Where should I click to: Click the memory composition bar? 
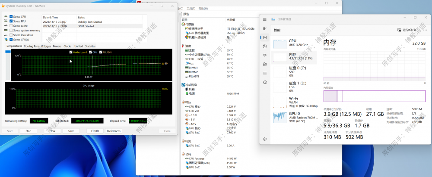[372, 96]
